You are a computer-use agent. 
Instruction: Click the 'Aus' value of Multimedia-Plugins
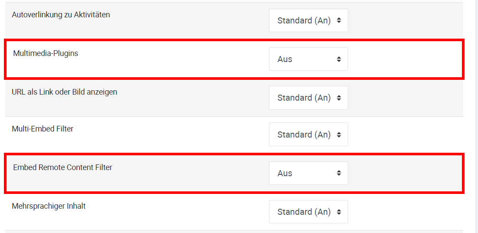285,59
